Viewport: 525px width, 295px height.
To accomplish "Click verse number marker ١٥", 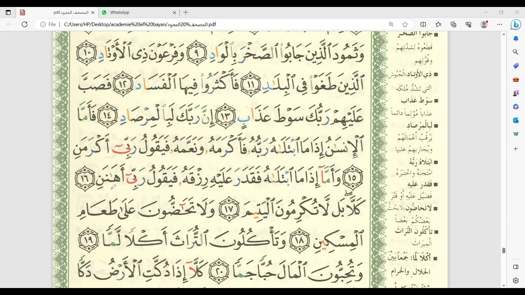I will pos(353,178).
